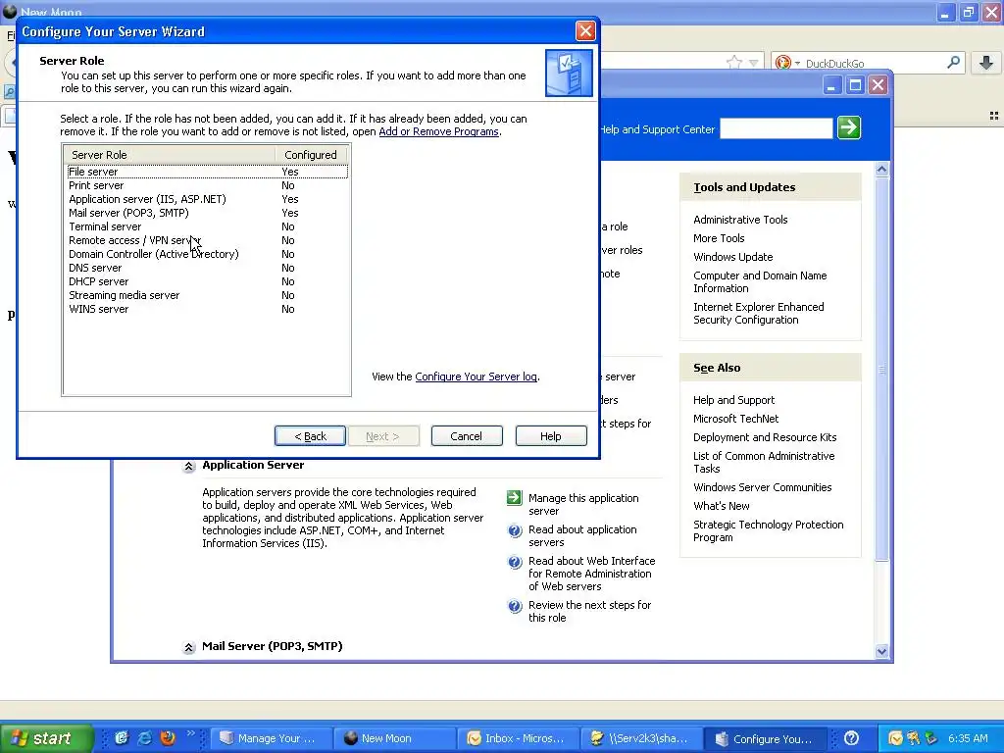Click the tray icon next to the clock
The width and height of the screenshot is (1004, 753).
pos(931,738)
